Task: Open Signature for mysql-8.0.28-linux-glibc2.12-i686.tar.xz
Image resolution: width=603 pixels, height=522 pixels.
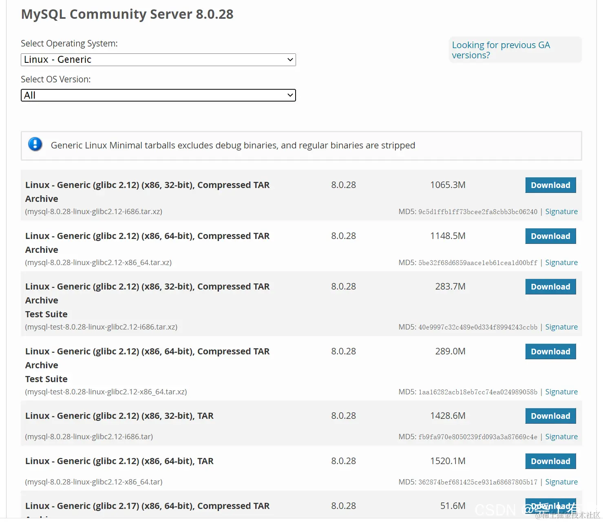Action: click(561, 212)
